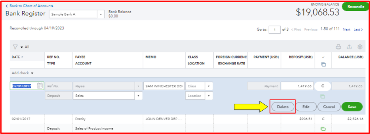Click the C status in the Franky row
Image resolution: width=370 pixels, height=134 pixels.
pyautogui.click(x=323, y=119)
